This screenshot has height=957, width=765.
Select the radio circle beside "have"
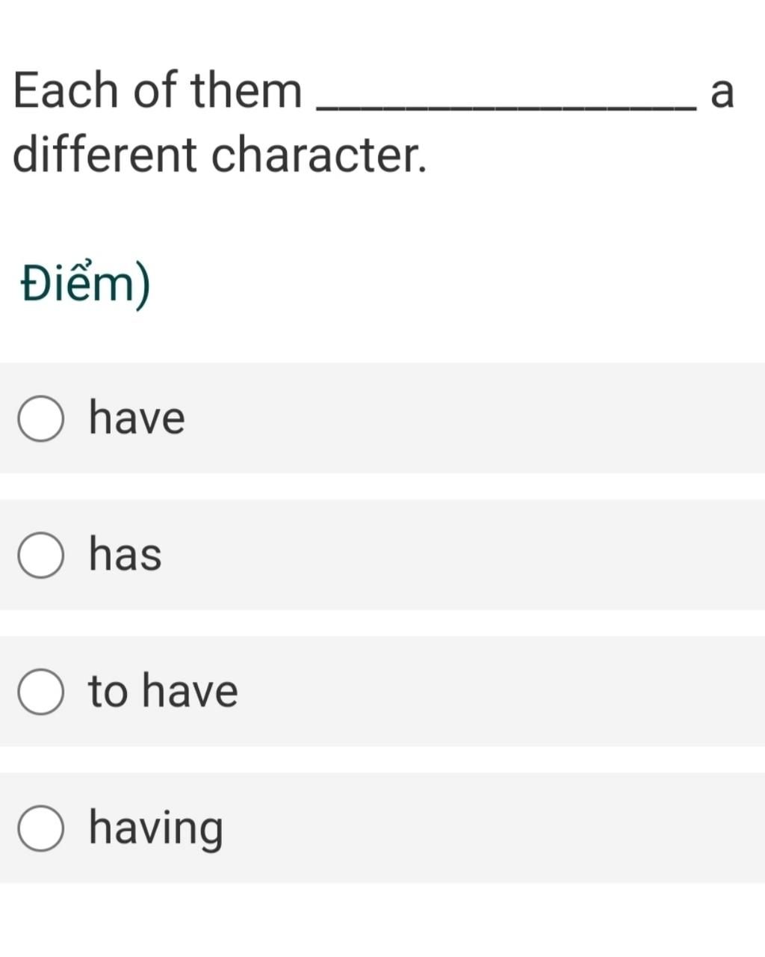point(40,419)
